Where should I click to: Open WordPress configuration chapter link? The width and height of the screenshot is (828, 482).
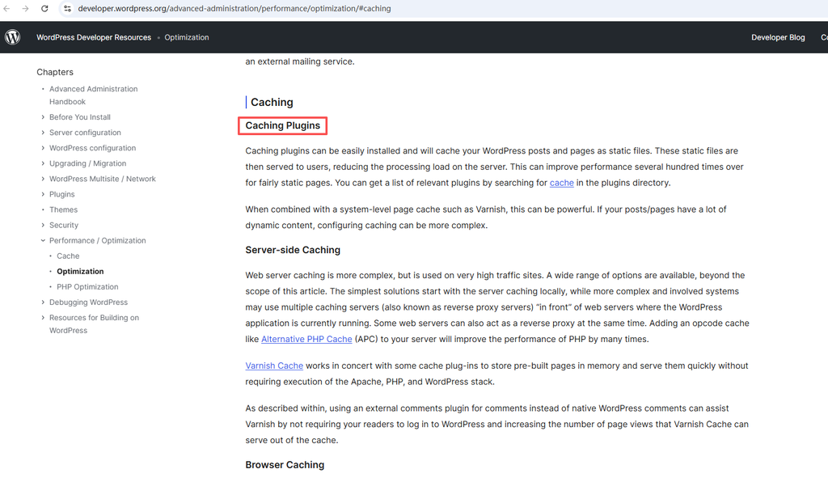(x=92, y=148)
